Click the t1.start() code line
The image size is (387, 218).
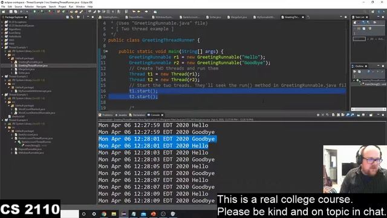click(x=143, y=91)
